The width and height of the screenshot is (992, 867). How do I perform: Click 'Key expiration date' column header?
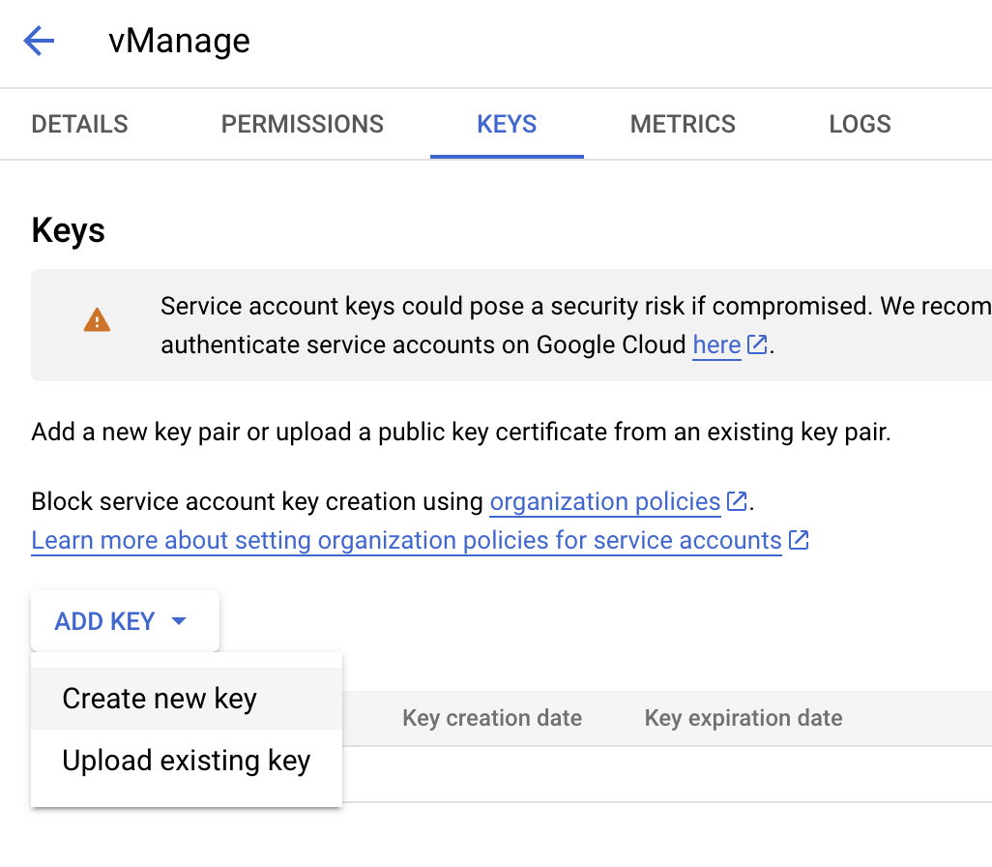[x=744, y=718]
